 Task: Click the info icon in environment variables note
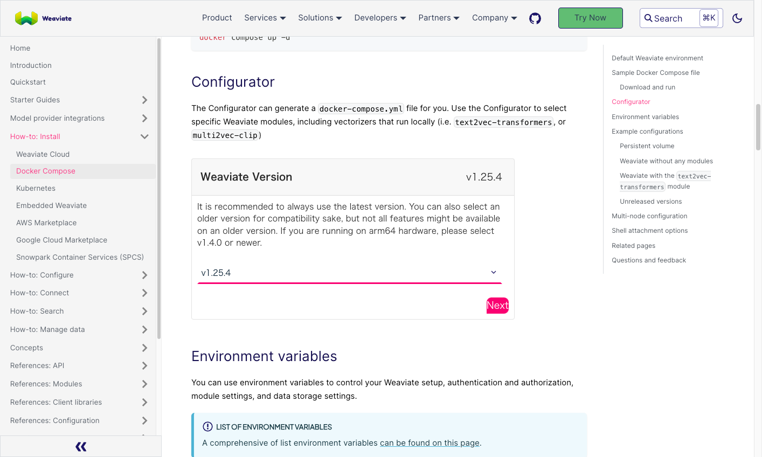pos(207,426)
